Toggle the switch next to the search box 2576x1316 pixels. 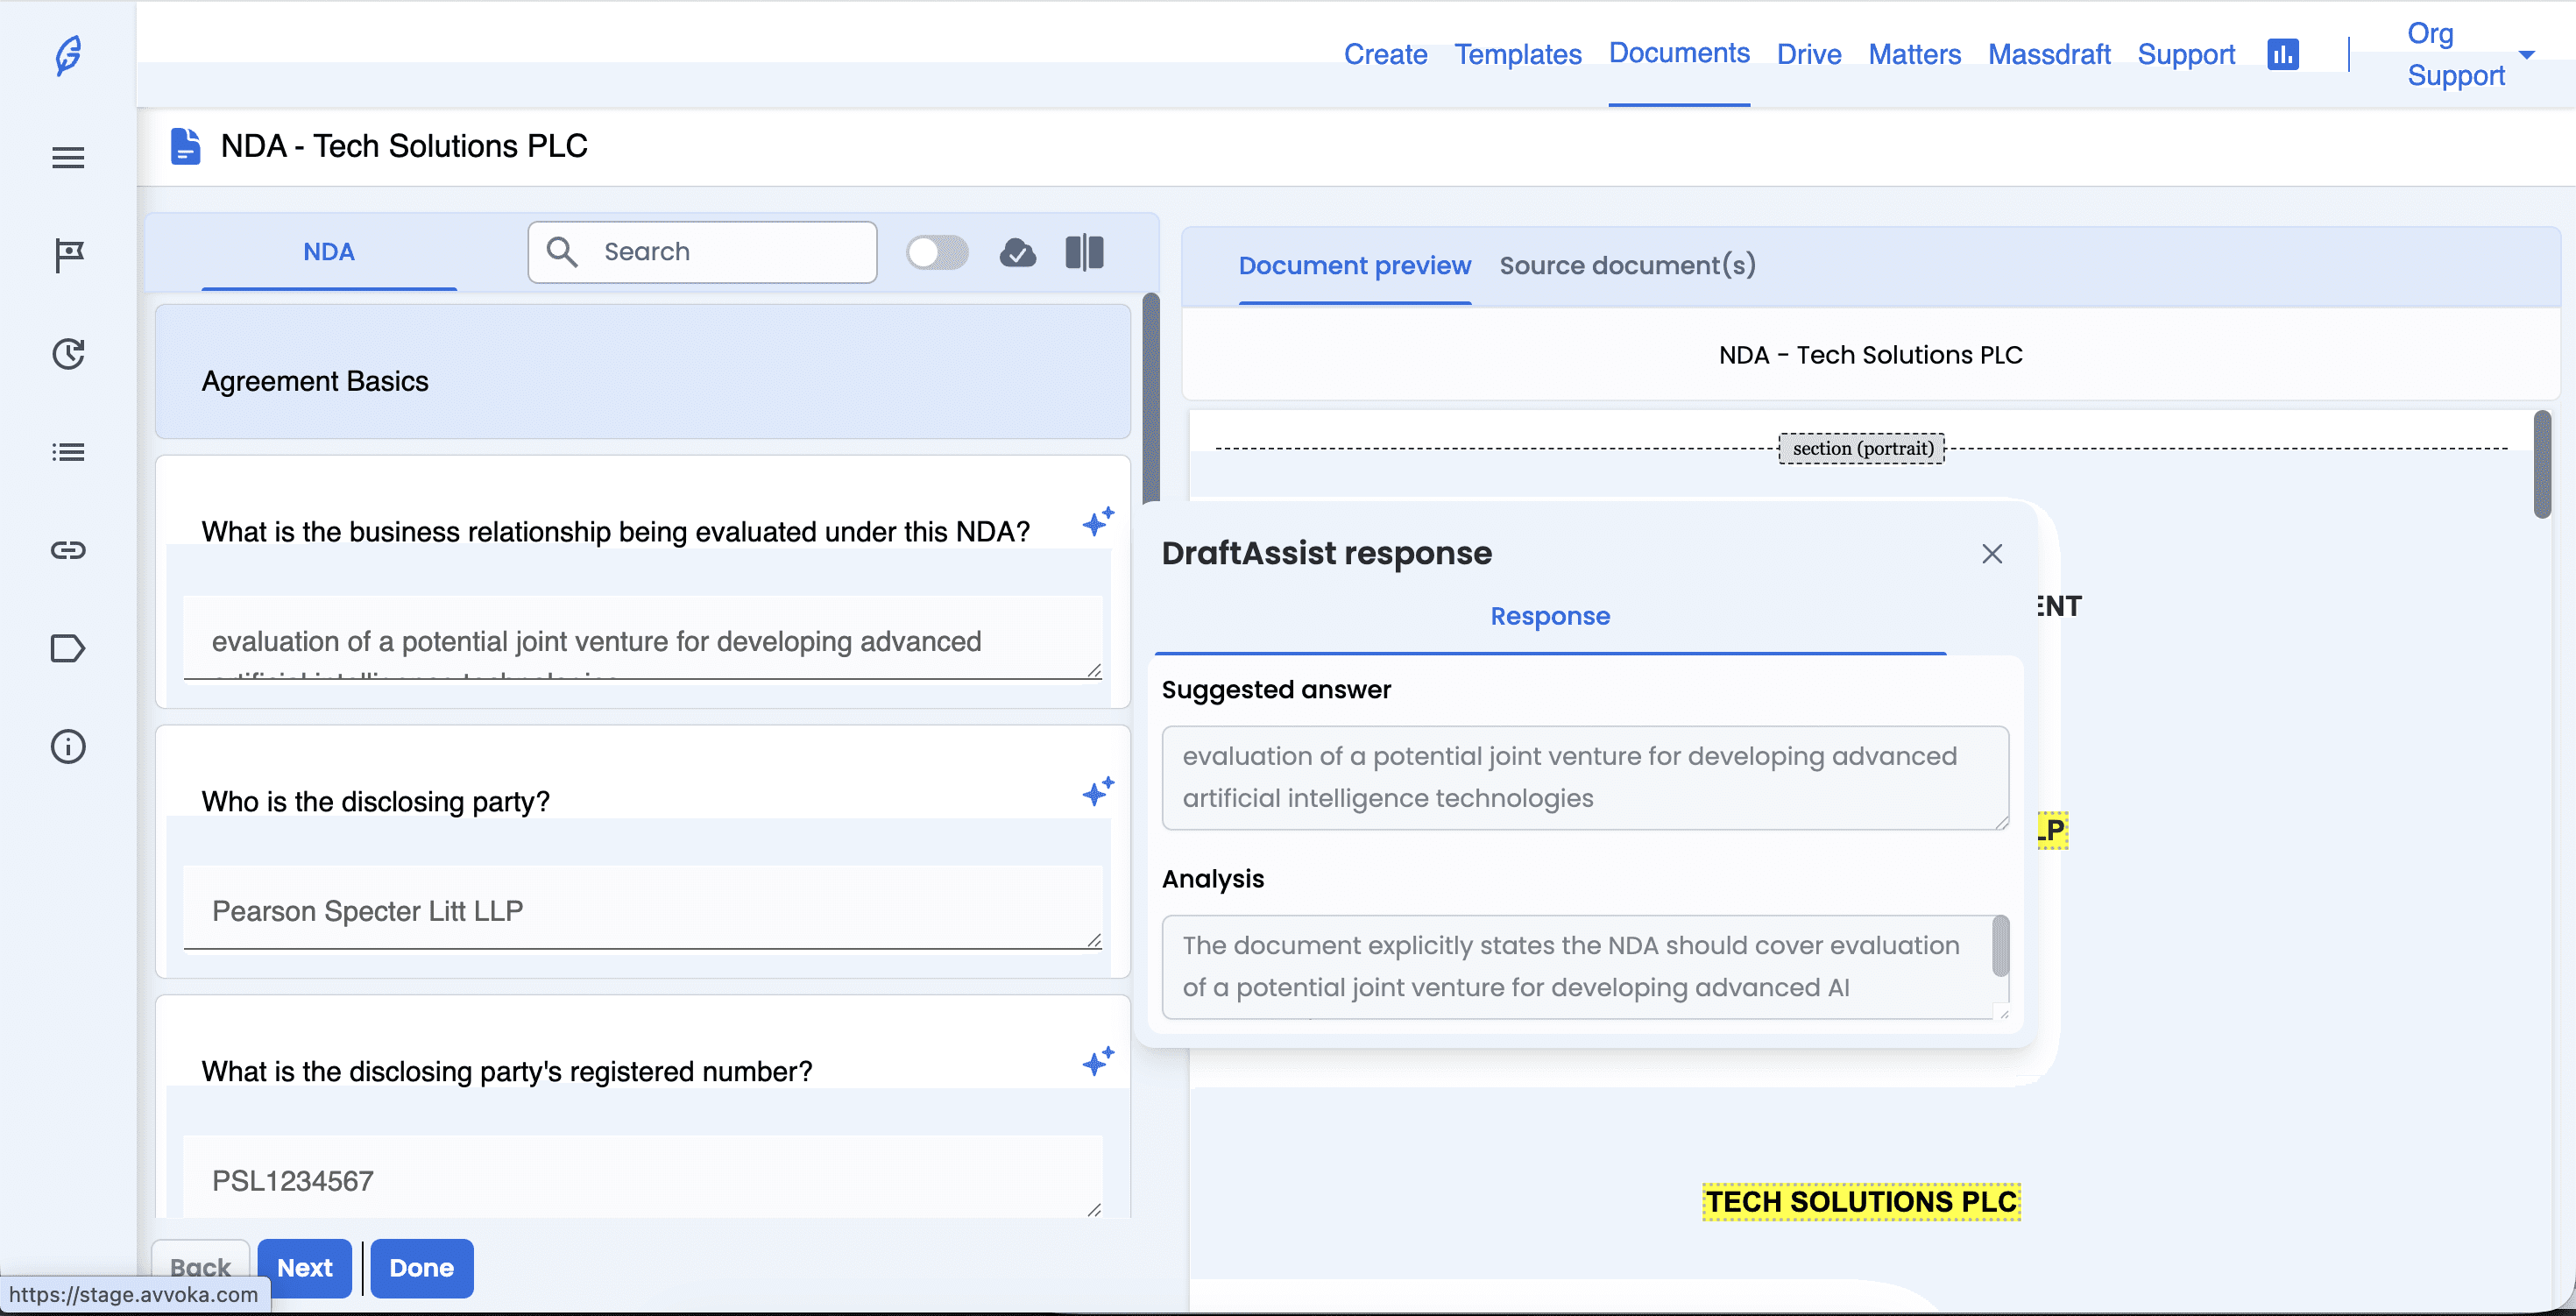tap(937, 252)
